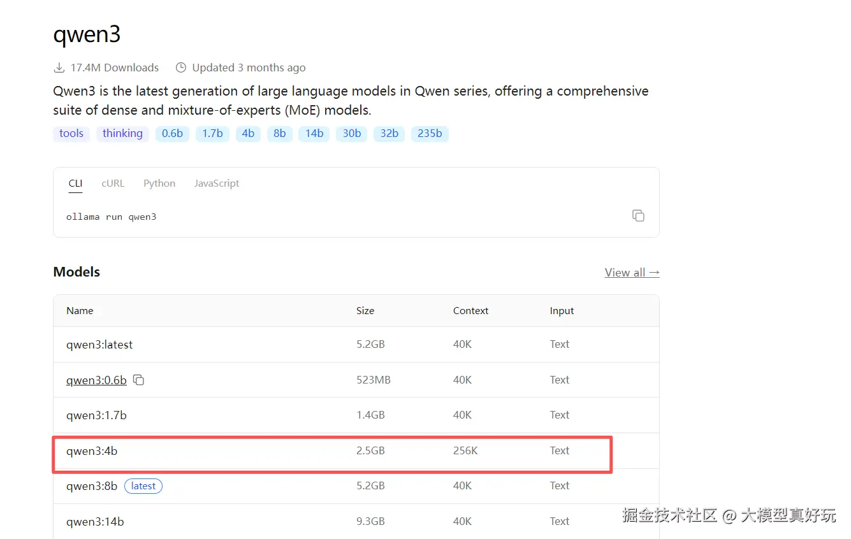Click the Text input in qwen3:1.7b row
This screenshot has height=539, width=851.
point(560,415)
